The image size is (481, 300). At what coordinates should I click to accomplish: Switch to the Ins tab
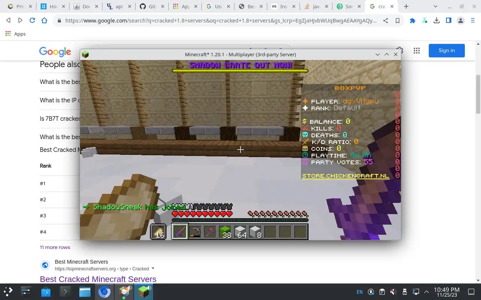coord(283,6)
